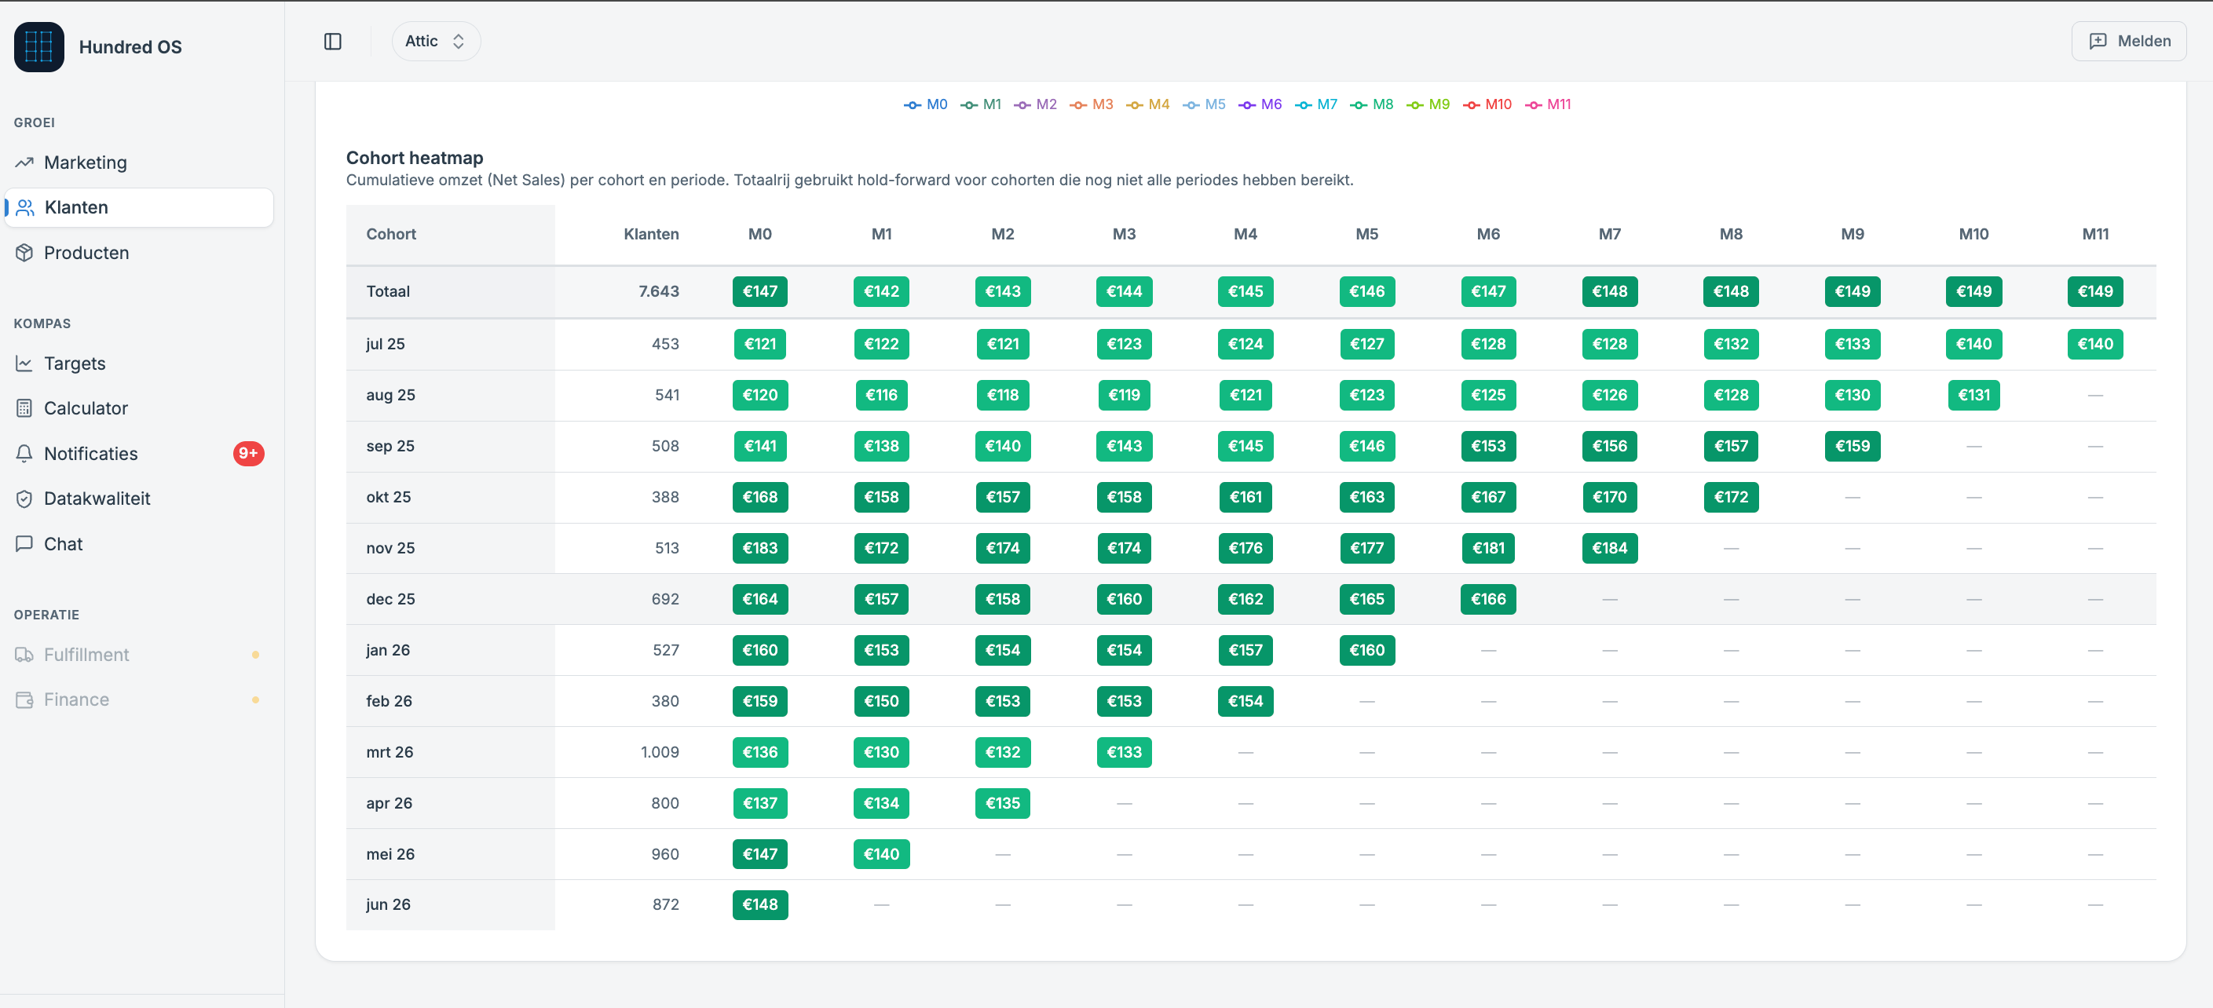
Task: Click the Finance wallet icon
Action: 24,699
